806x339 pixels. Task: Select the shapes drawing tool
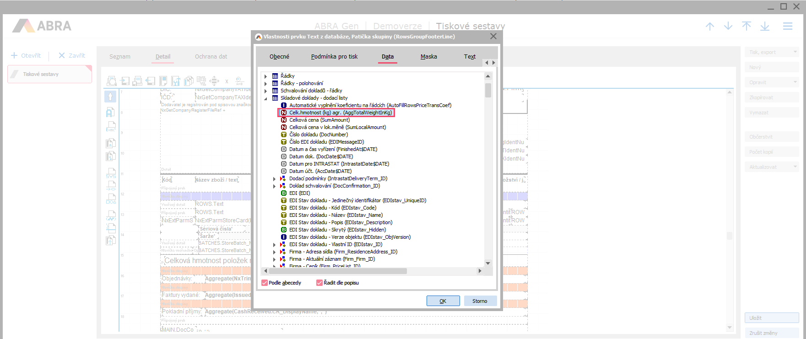click(x=111, y=199)
